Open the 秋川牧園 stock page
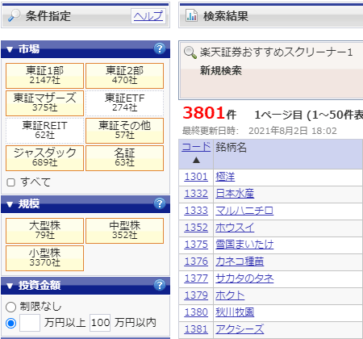Image resolution: width=363 pixels, height=339 pixels. coord(235,312)
